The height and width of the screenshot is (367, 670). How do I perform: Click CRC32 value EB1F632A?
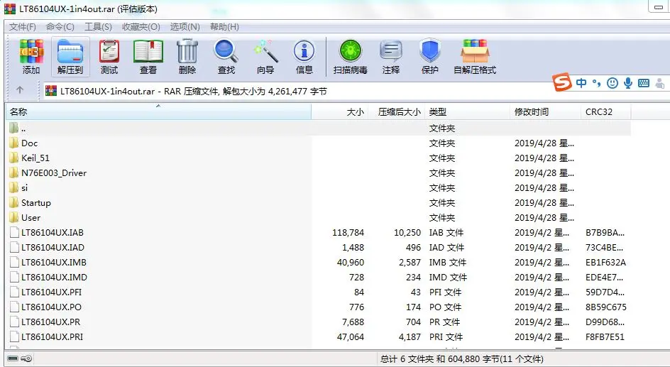605,263
